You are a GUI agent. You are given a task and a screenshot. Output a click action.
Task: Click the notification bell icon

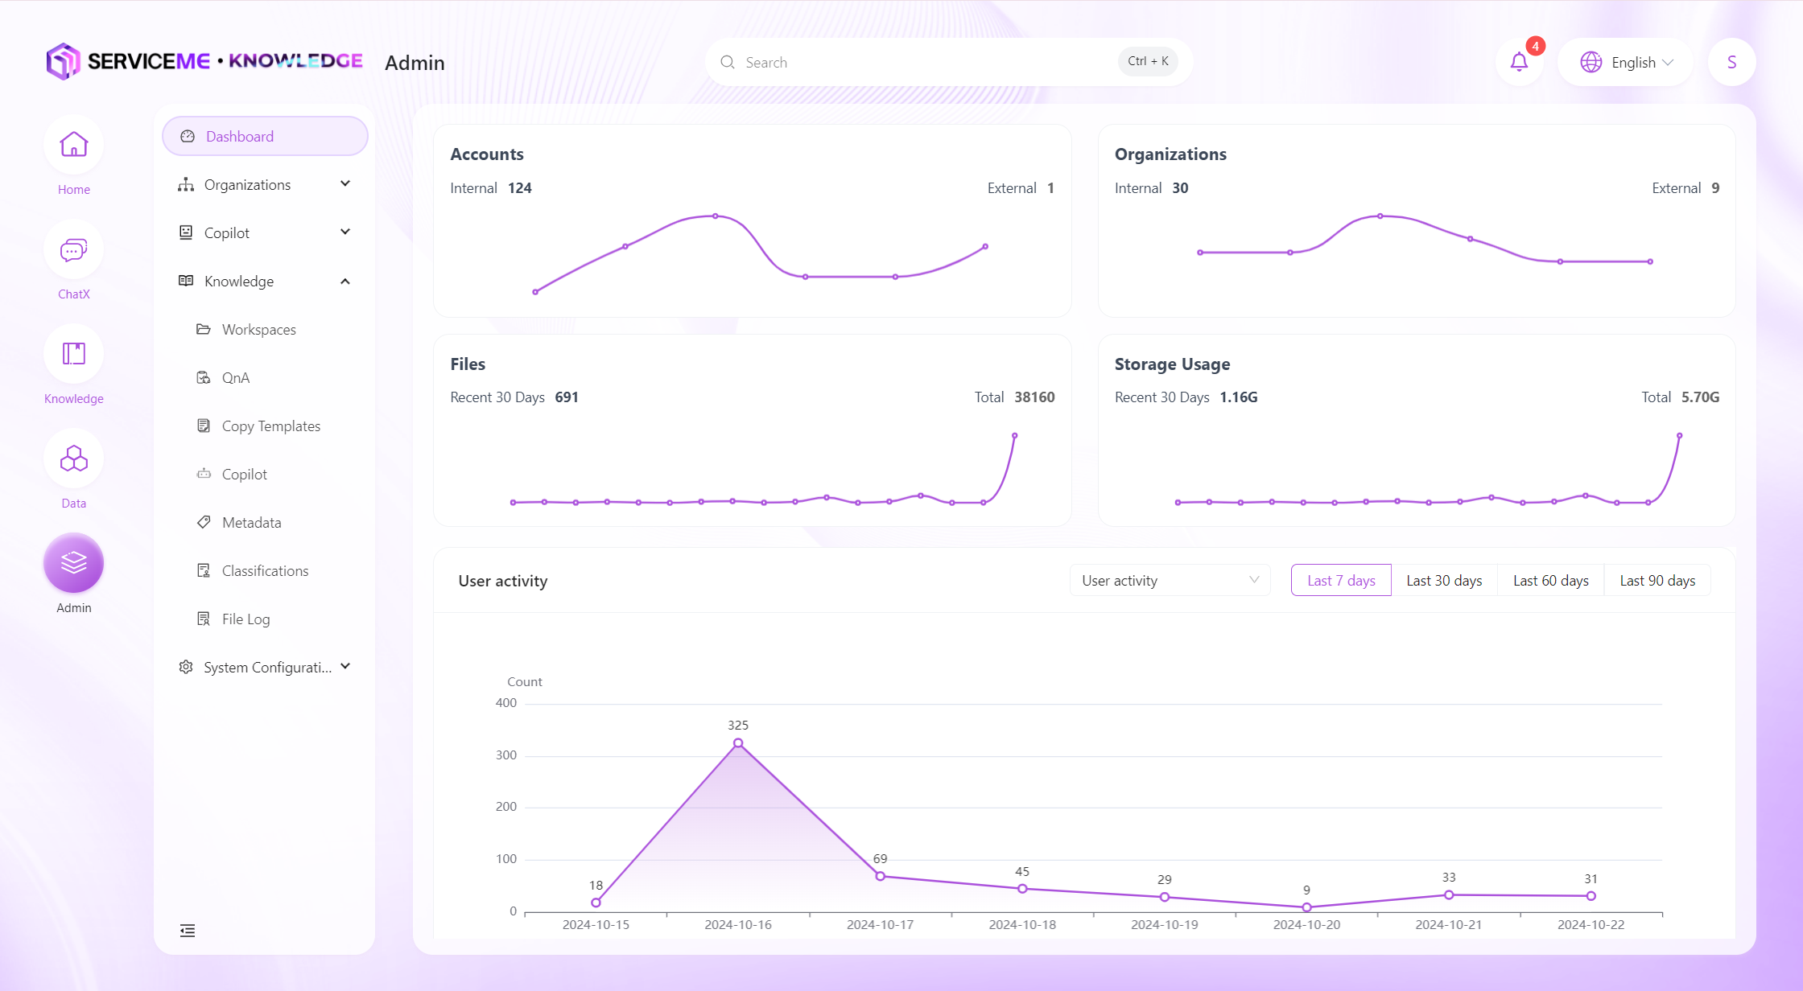coord(1519,62)
